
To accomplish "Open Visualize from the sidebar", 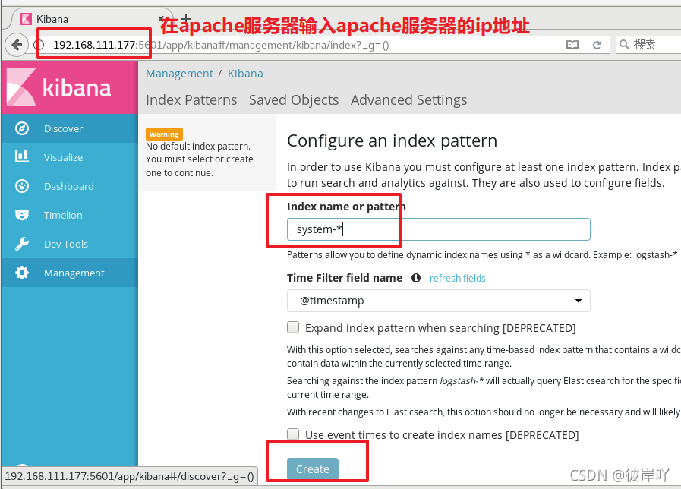I will pos(70,157).
